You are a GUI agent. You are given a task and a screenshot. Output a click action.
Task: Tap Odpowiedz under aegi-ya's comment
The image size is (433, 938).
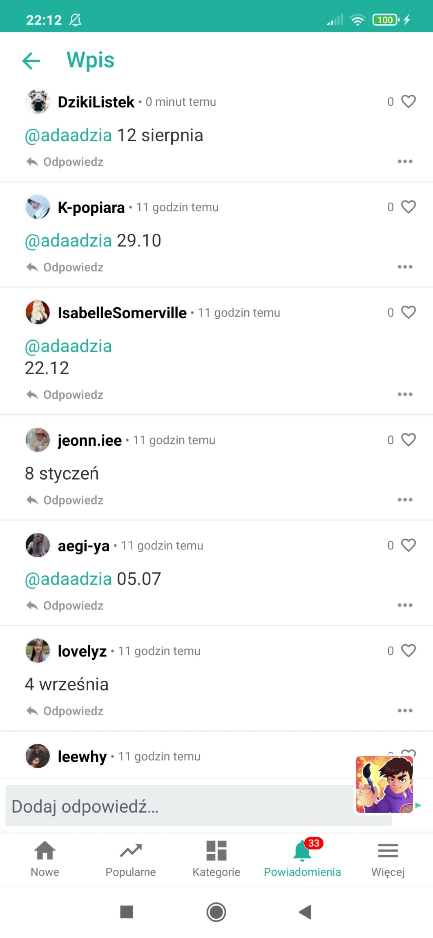pyautogui.click(x=65, y=605)
